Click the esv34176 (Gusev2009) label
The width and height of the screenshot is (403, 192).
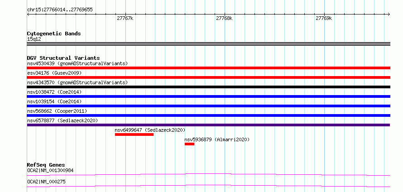pyautogui.click(x=54, y=73)
